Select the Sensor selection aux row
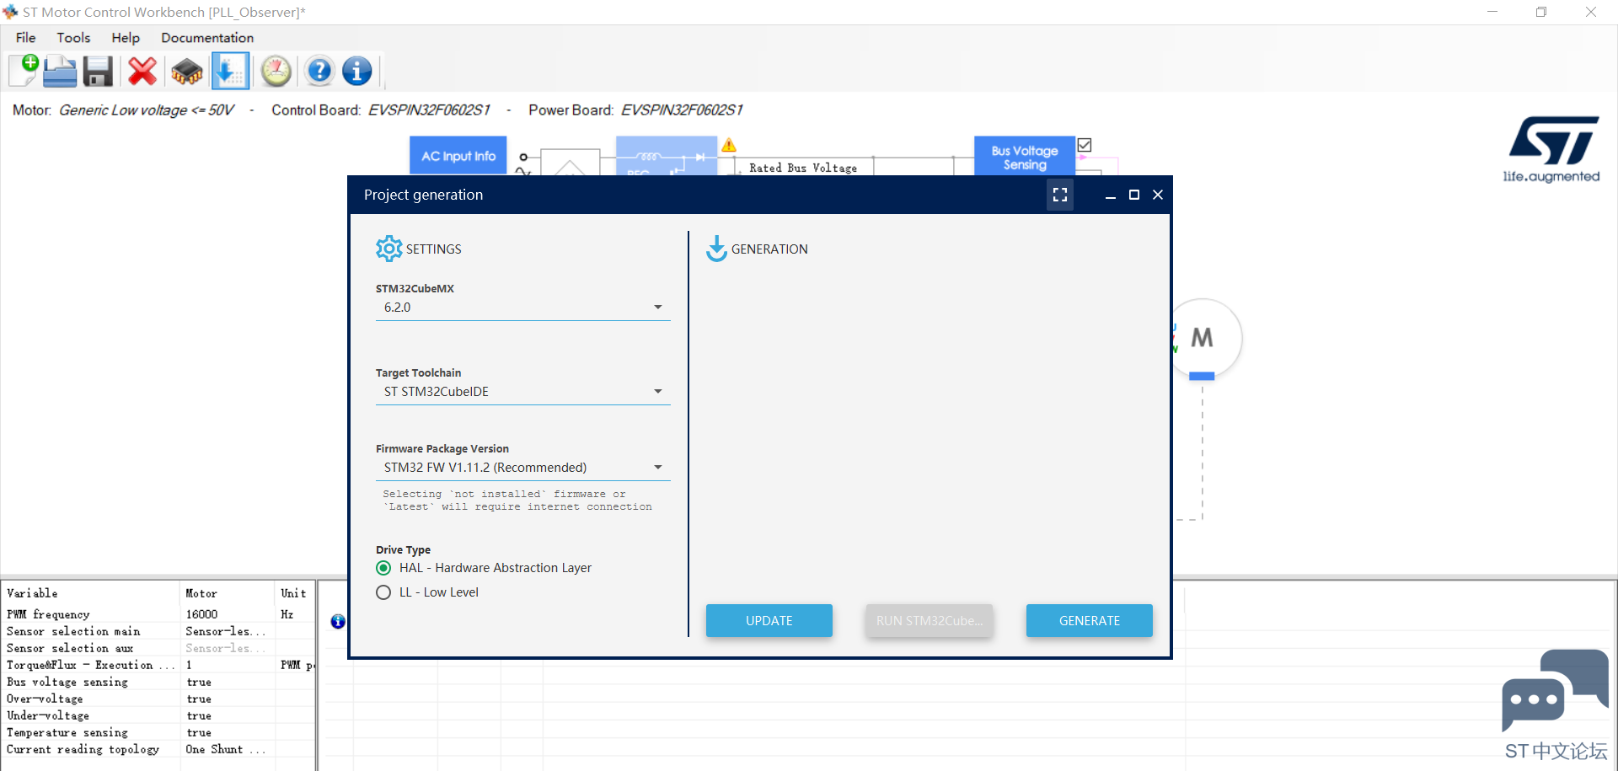The width and height of the screenshot is (1618, 771). click(158, 648)
